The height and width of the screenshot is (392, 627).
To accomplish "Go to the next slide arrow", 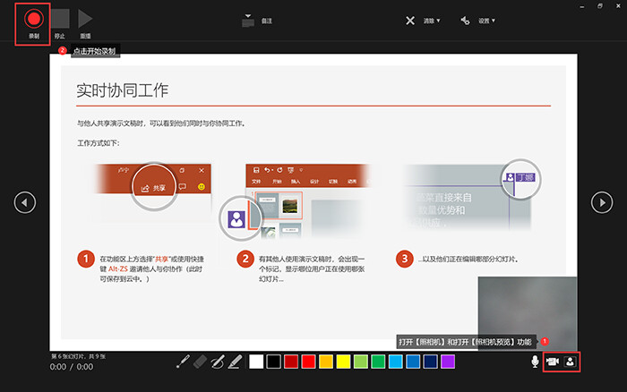I will [x=601, y=202].
